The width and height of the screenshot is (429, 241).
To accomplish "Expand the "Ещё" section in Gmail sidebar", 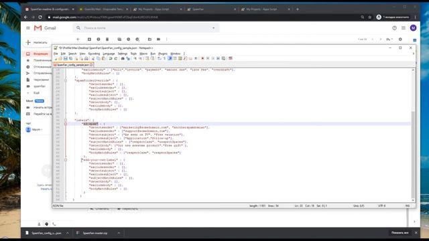I will coord(36,93).
